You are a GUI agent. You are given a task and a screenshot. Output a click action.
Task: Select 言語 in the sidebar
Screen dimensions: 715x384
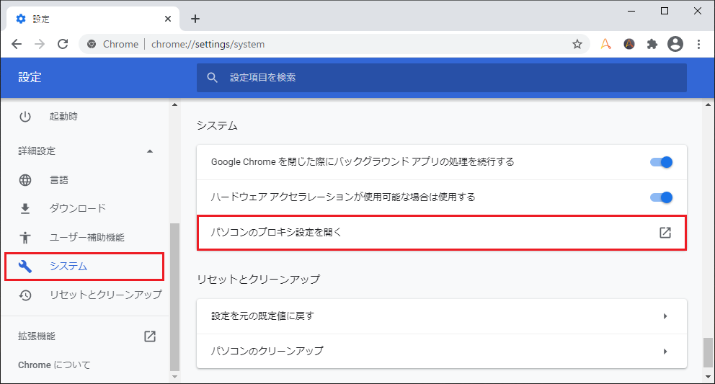coord(59,180)
